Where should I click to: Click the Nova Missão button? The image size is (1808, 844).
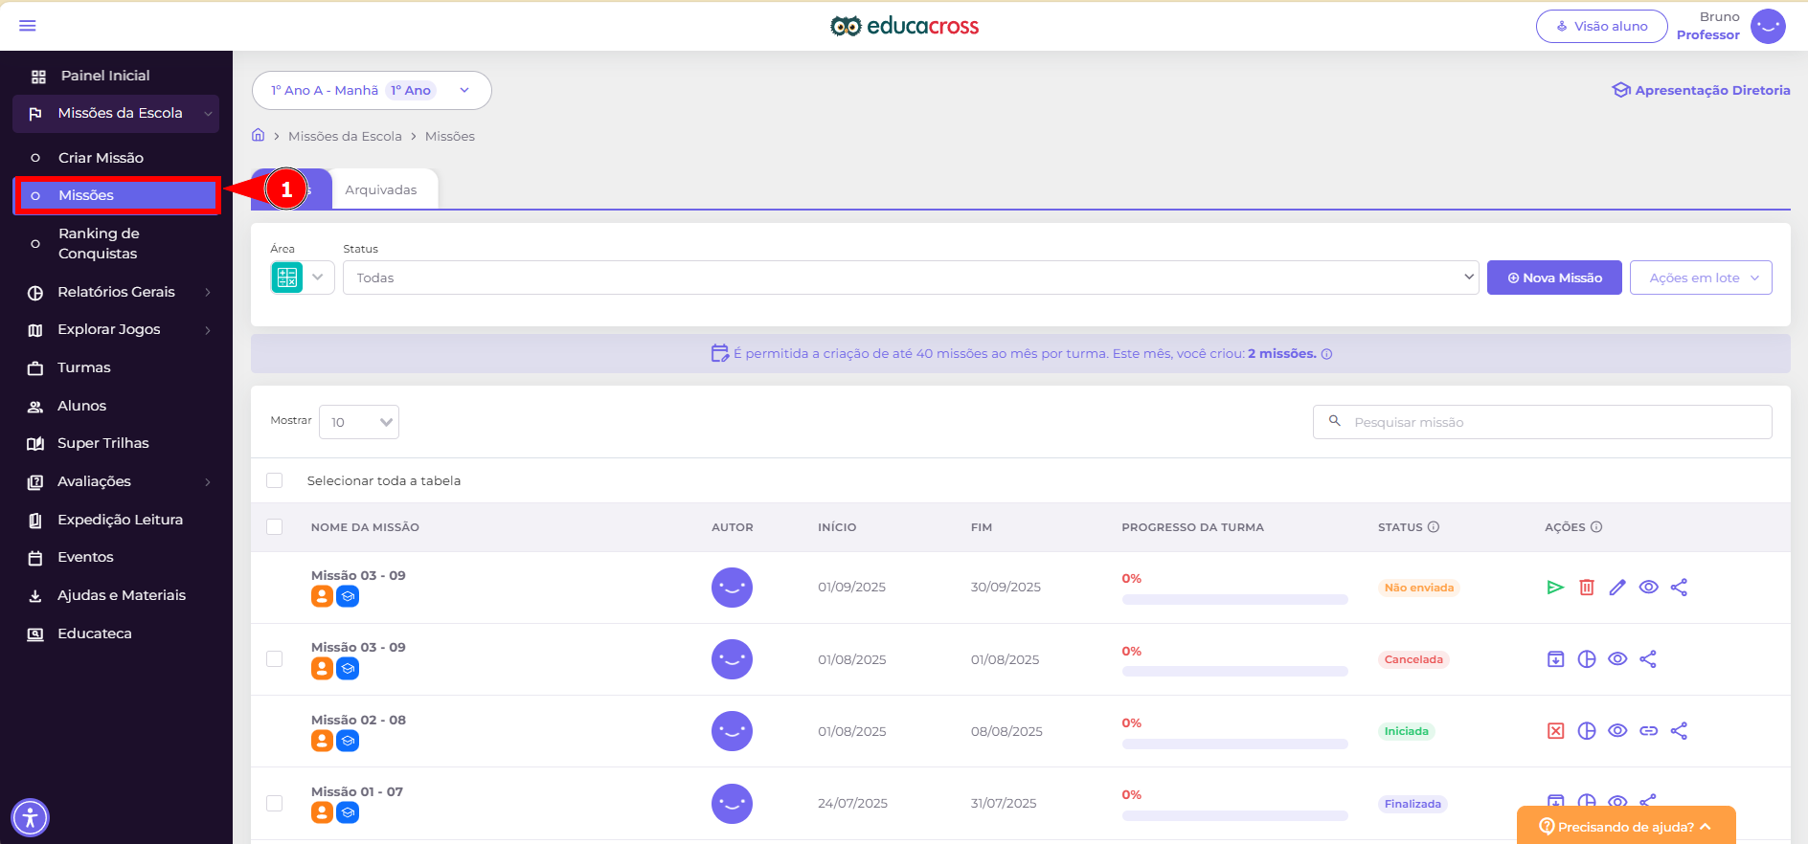pos(1554,278)
